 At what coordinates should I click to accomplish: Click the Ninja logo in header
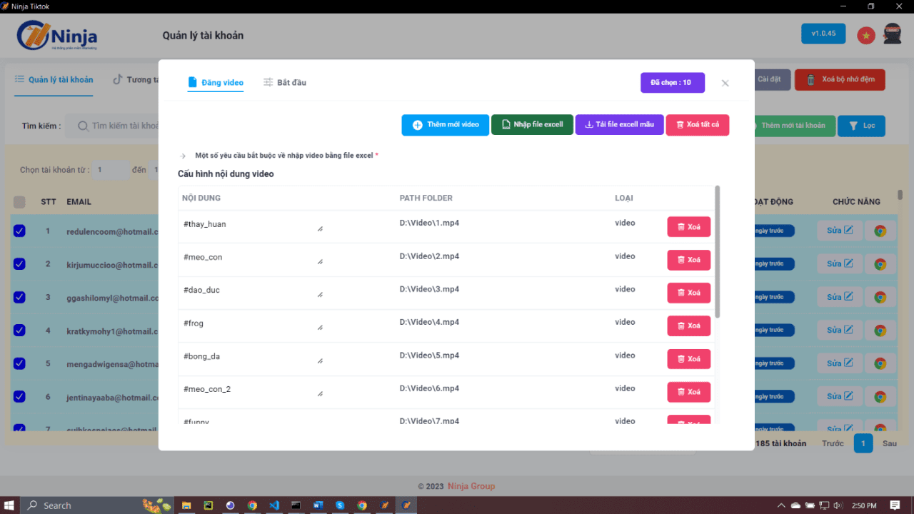pos(57,35)
